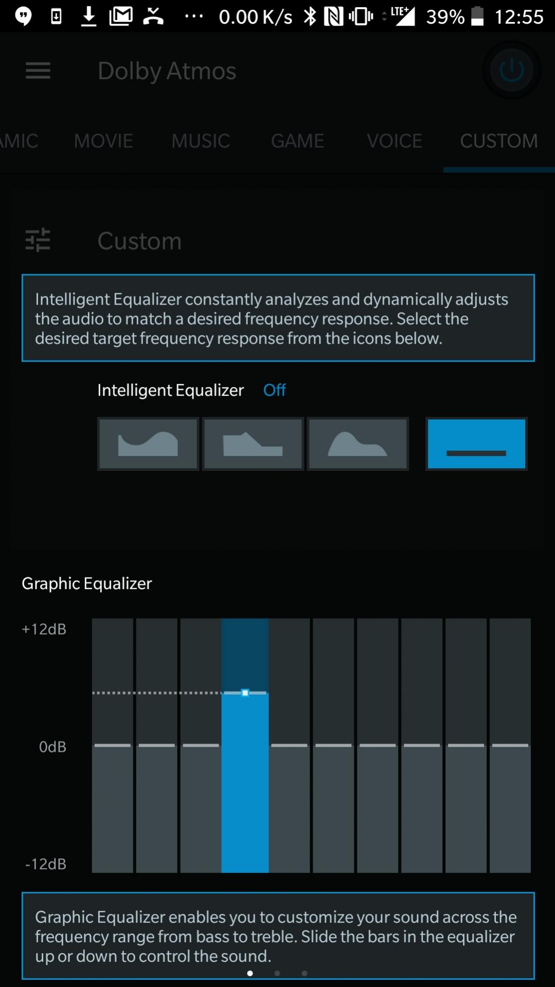This screenshot has width=555, height=987.
Task: Tap the Intelligent Equalizer help text box
Action: (x=278, y=318)
